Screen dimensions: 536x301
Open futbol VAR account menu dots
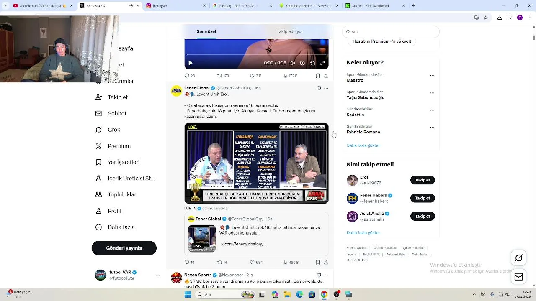(x=158, y=275)
